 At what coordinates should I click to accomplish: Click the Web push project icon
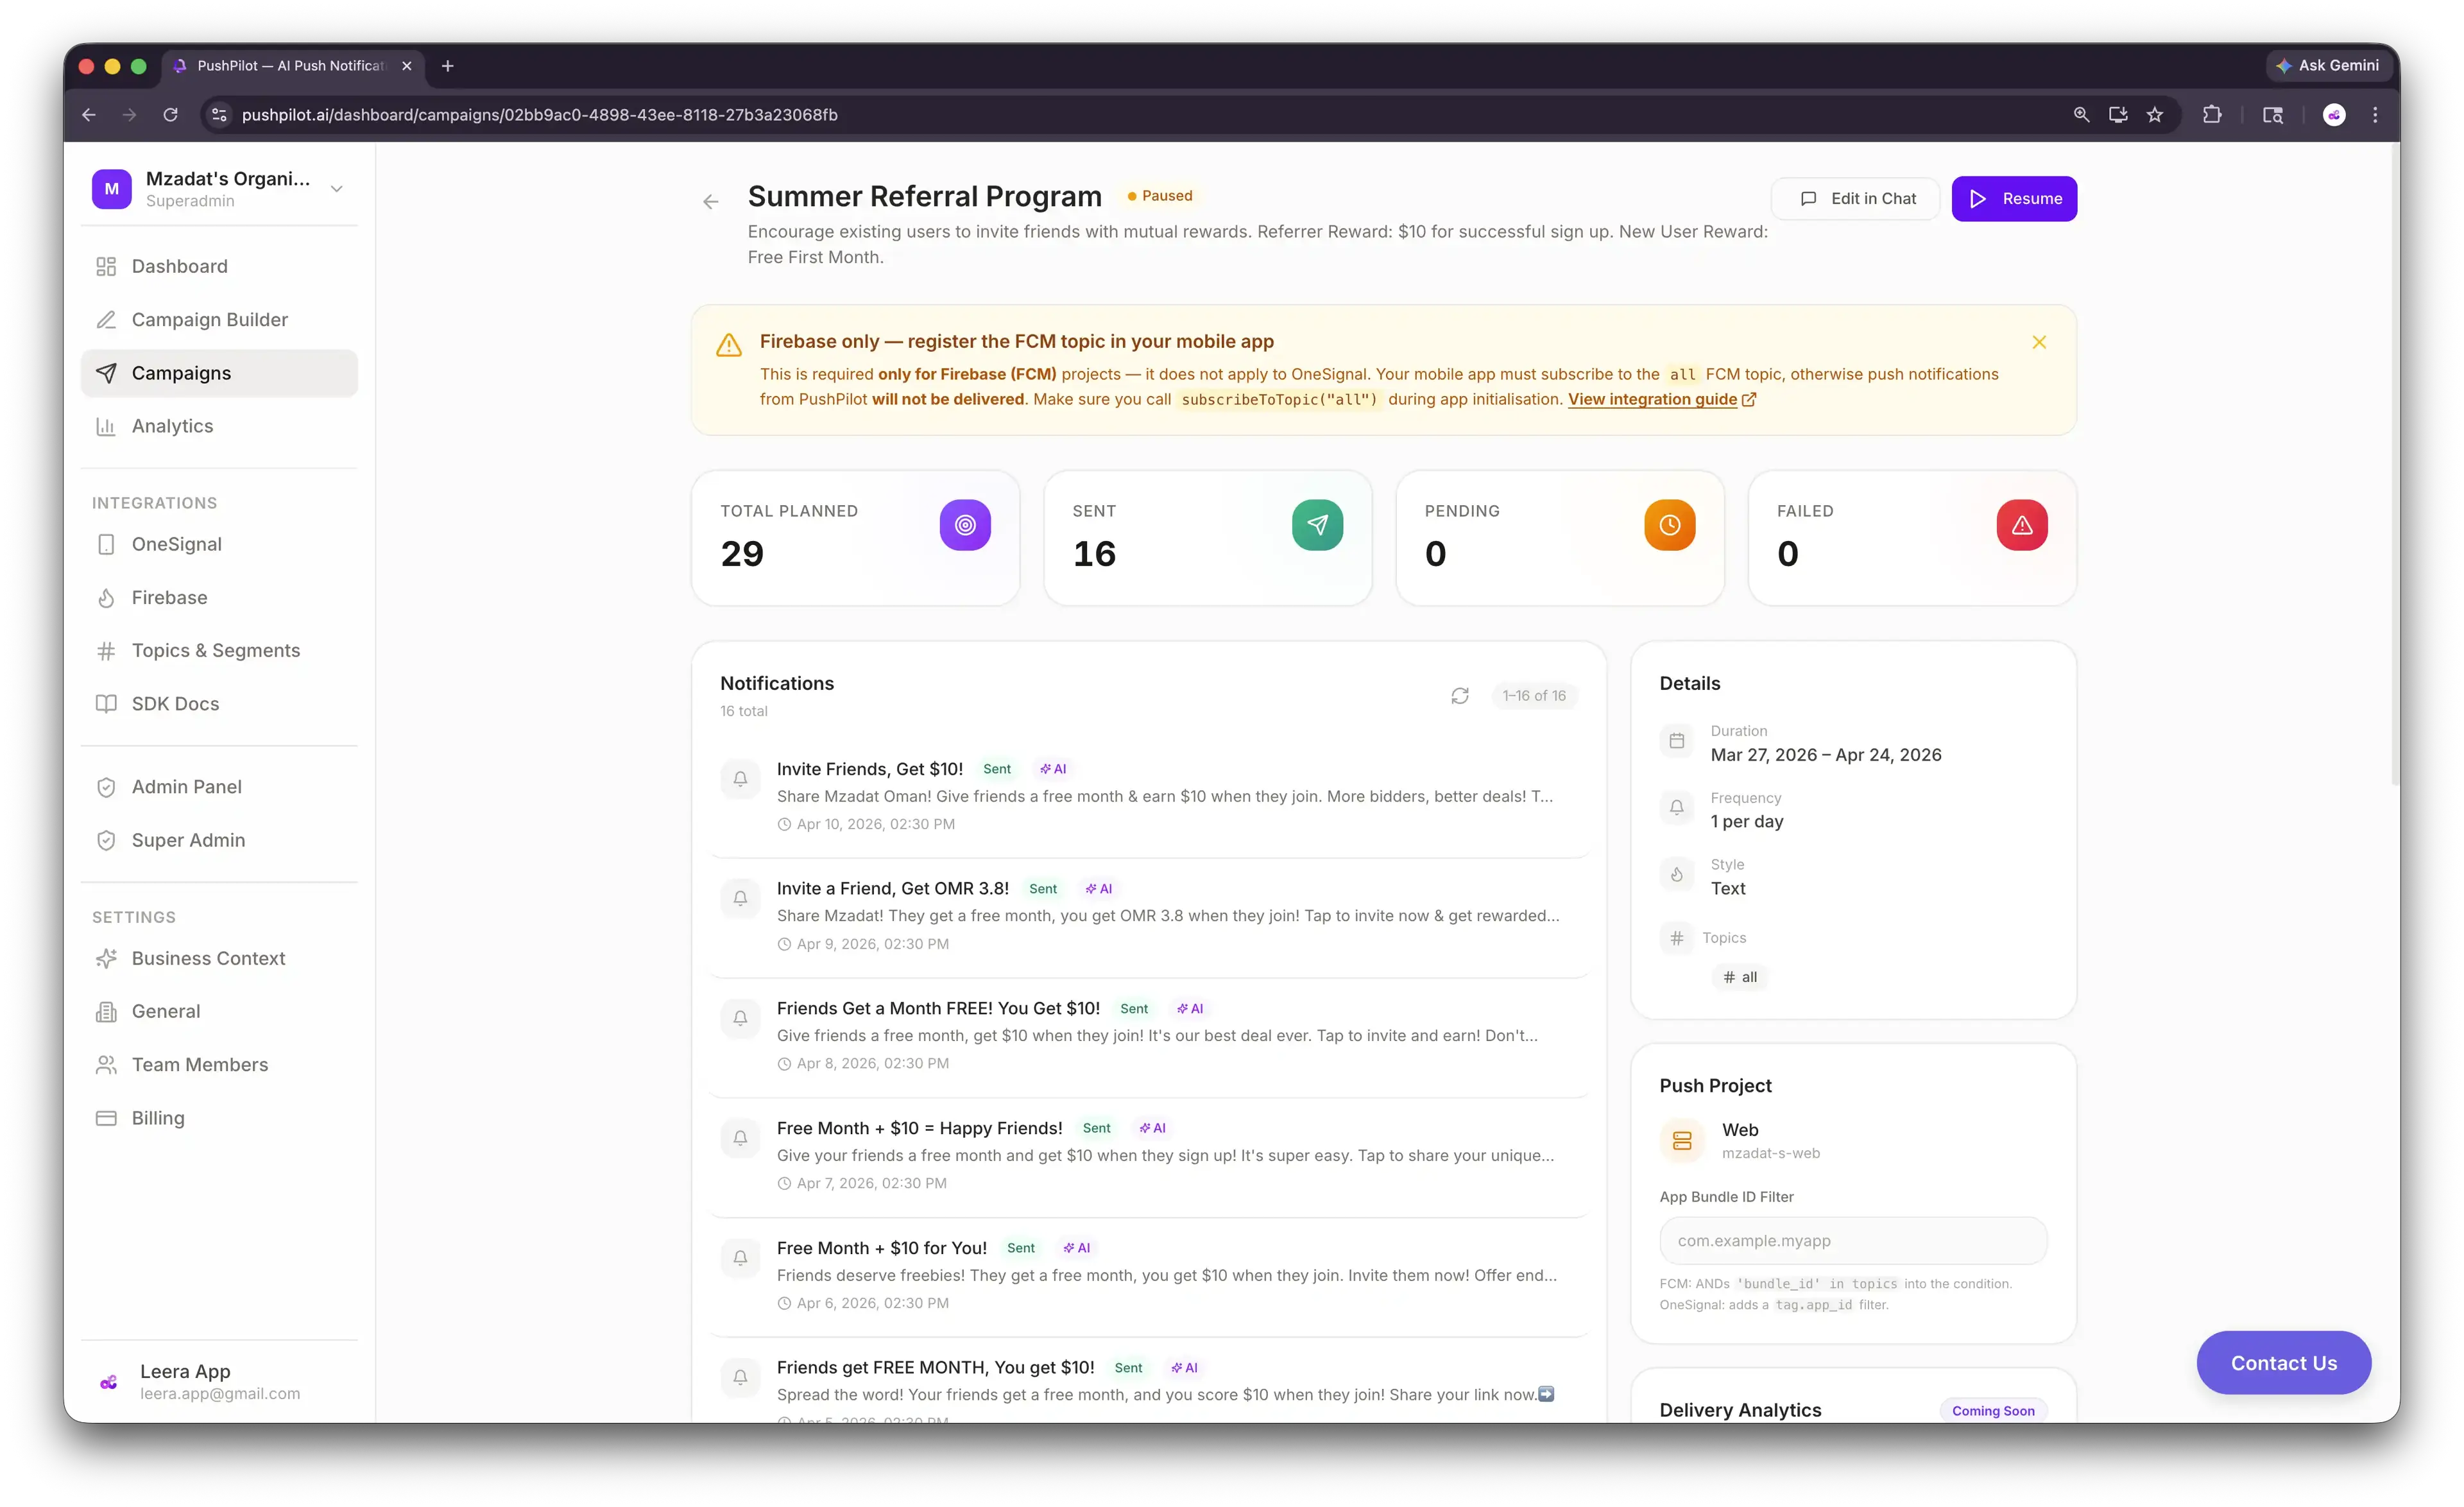tap(1682, 1141)
